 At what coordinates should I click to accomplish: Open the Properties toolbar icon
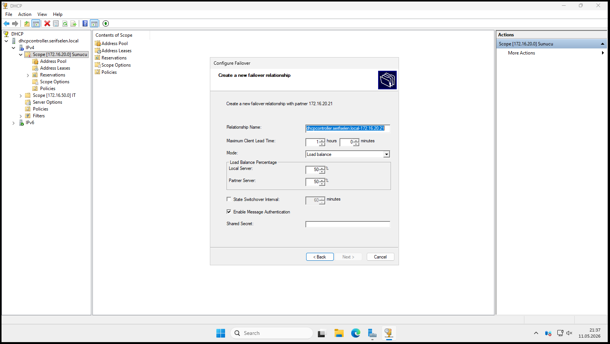[x=56, y=23]
